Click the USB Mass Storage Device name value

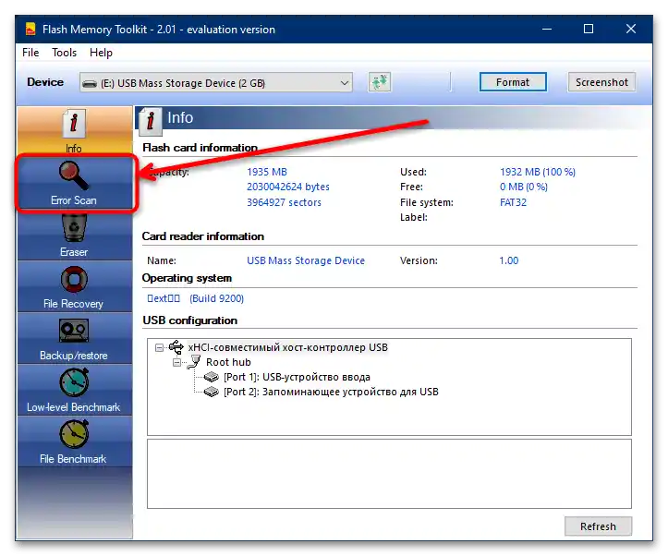tap(306, 260)
